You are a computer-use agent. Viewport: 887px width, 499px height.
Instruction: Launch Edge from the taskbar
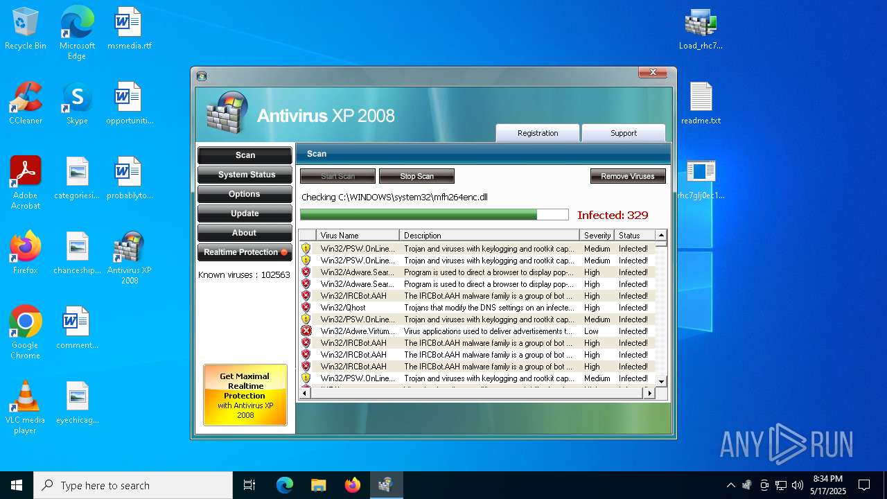pos(285,485)
